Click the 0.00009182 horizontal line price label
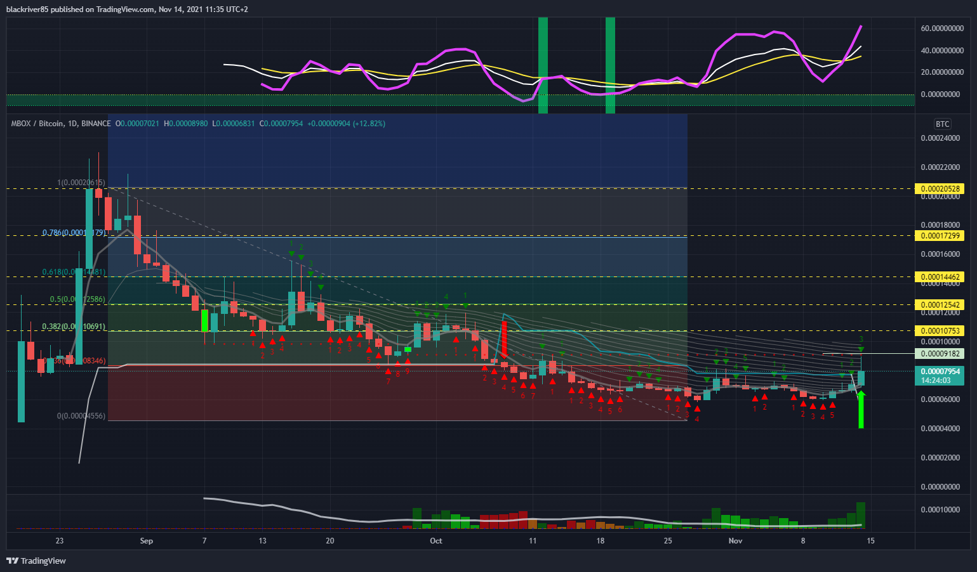Screen dimensions: 977x572 click(x=940, y=354)
